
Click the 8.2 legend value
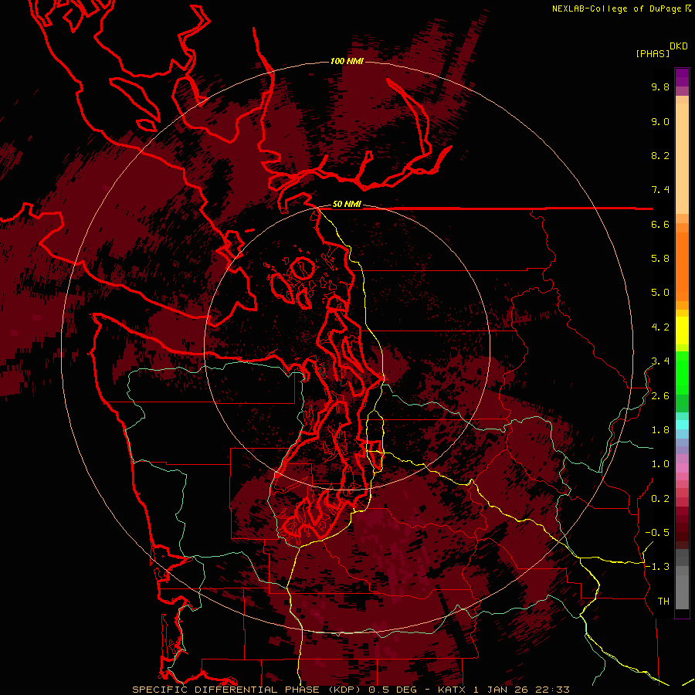[660, 155]
